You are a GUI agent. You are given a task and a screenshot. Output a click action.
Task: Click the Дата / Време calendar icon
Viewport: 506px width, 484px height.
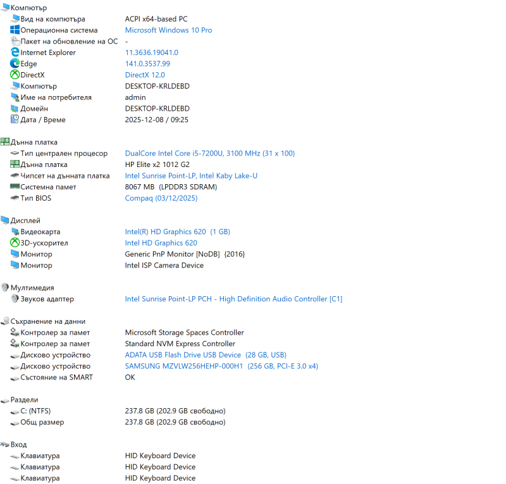click(15, 120)
